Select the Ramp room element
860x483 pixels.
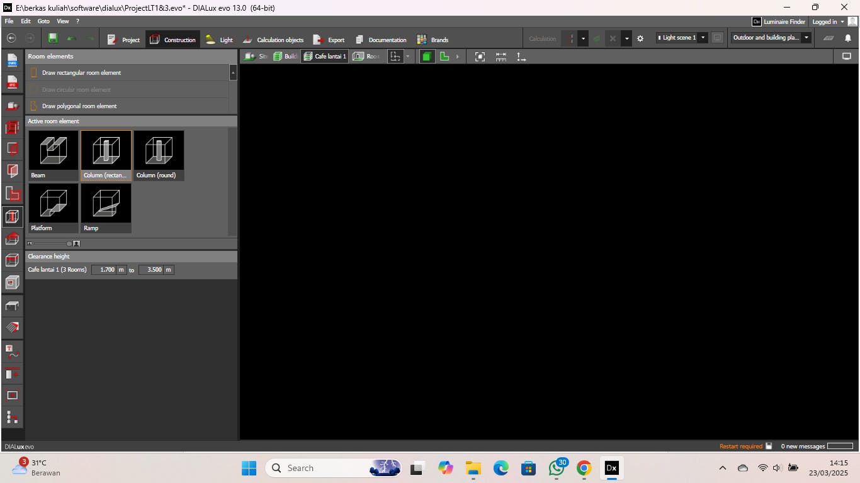pyautogui.click(x=106, y=208)
